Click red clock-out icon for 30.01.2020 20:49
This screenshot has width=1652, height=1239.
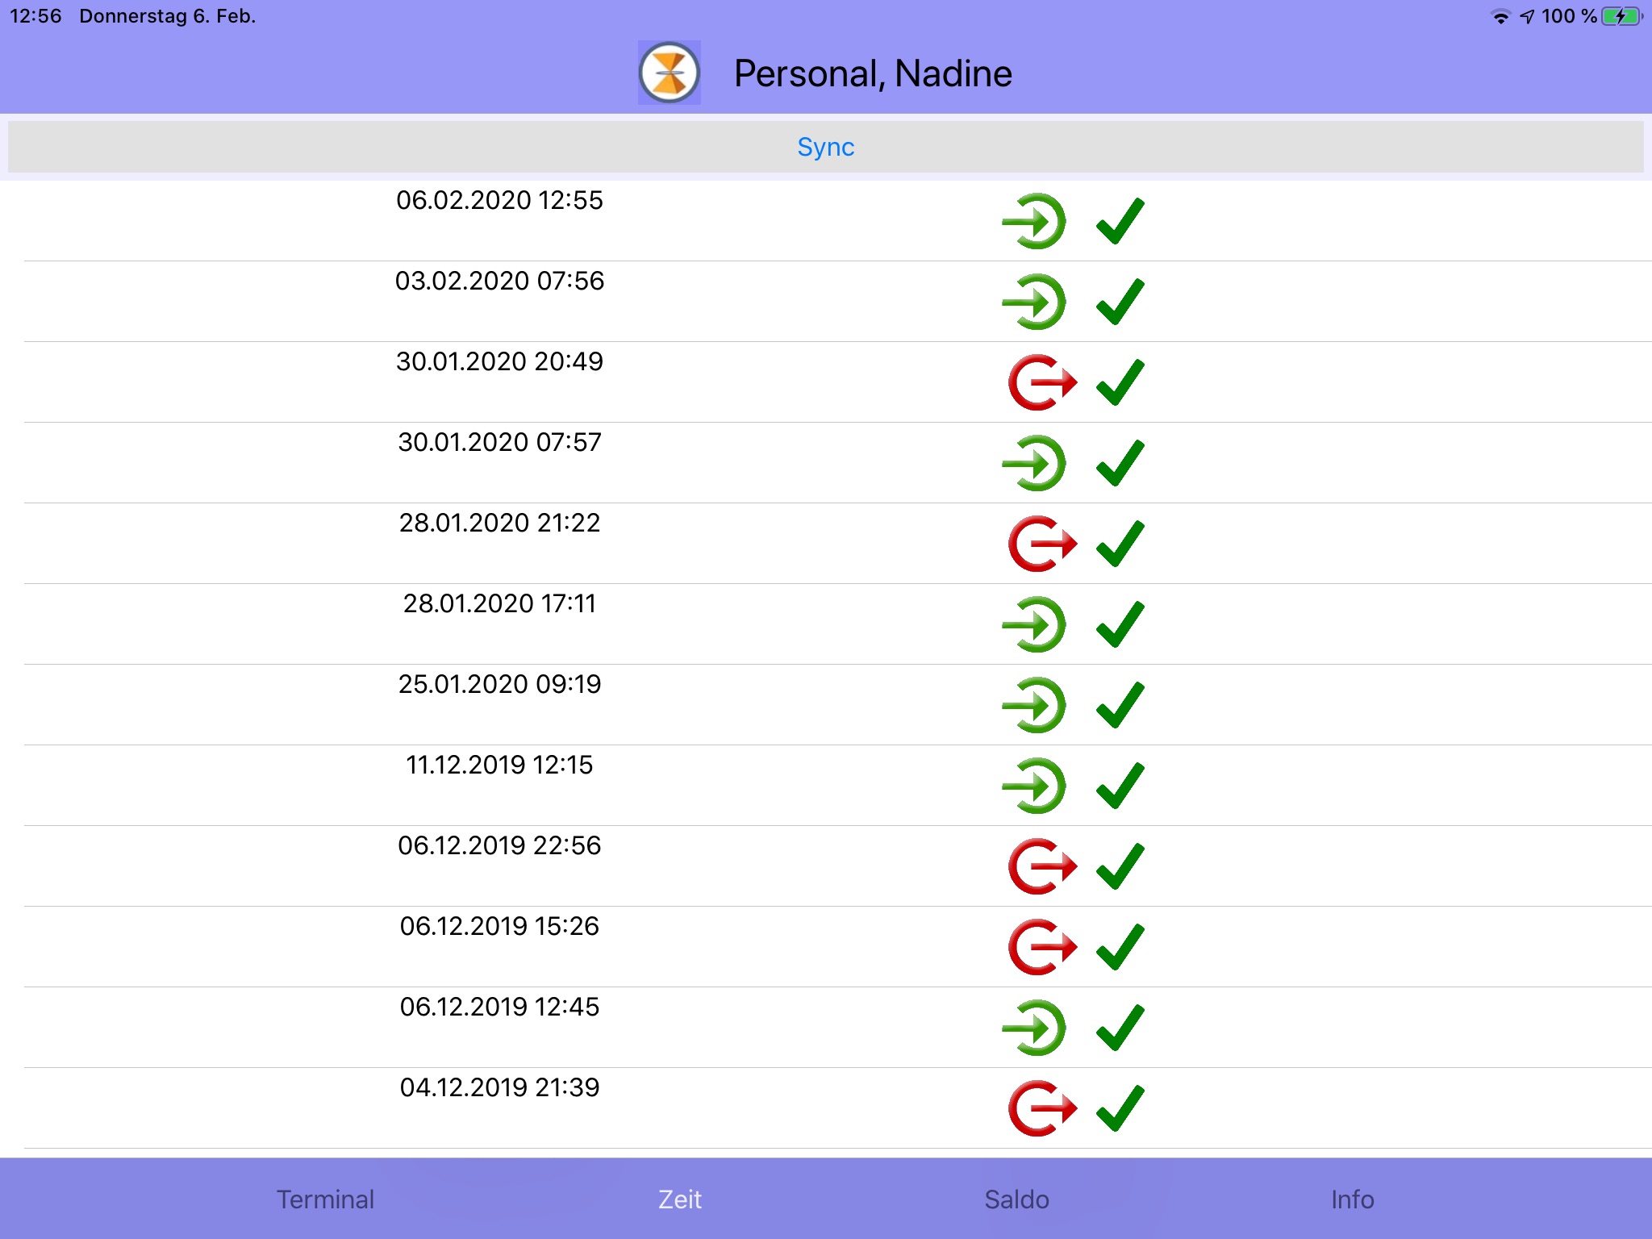1042,382
